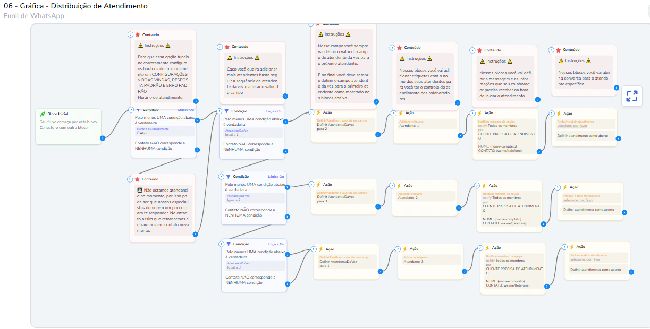Click the input connector of the 'Igual a 1' condition
650x329 pixels.
pyautogui.click(x=219, y=111)
